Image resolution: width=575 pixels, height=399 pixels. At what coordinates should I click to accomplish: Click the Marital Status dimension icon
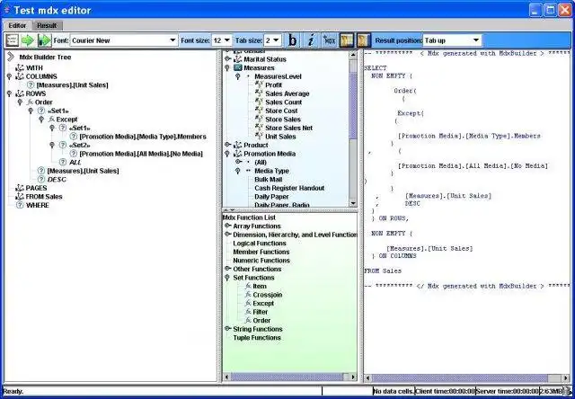(237, 59)
